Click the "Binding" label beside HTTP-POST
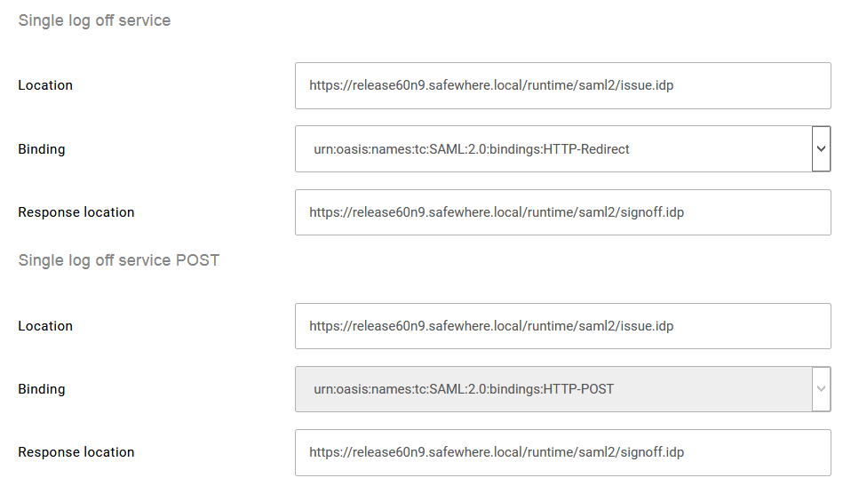Image resolution: width=843 pixels, height=486 pixels. (42, 389)
